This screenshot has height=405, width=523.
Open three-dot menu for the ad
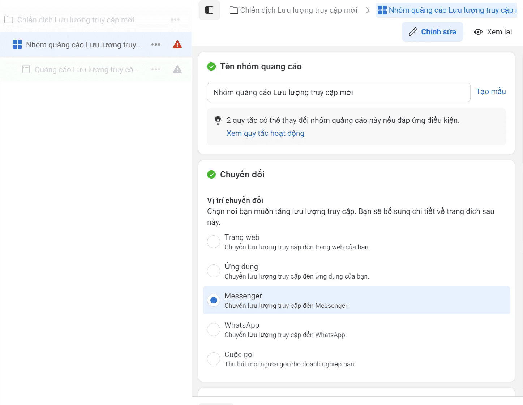(x=156, y=69)
